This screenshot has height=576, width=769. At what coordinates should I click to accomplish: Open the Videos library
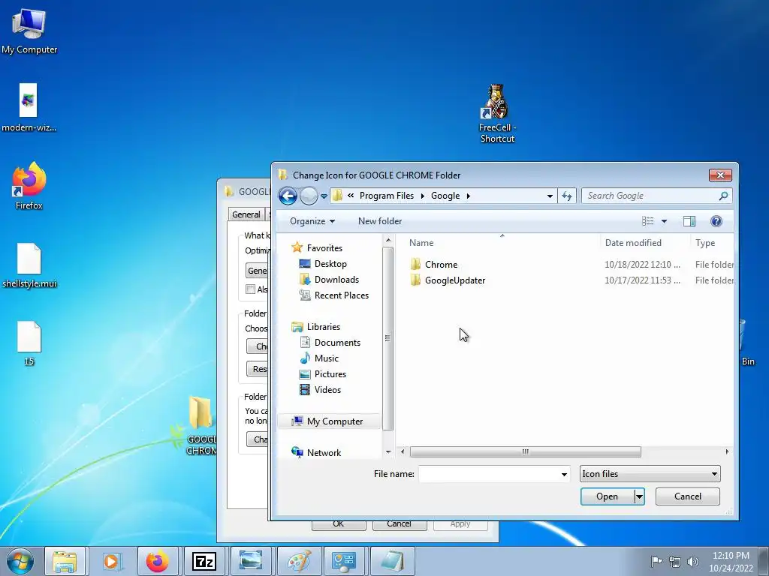click(x=327, y=389)
